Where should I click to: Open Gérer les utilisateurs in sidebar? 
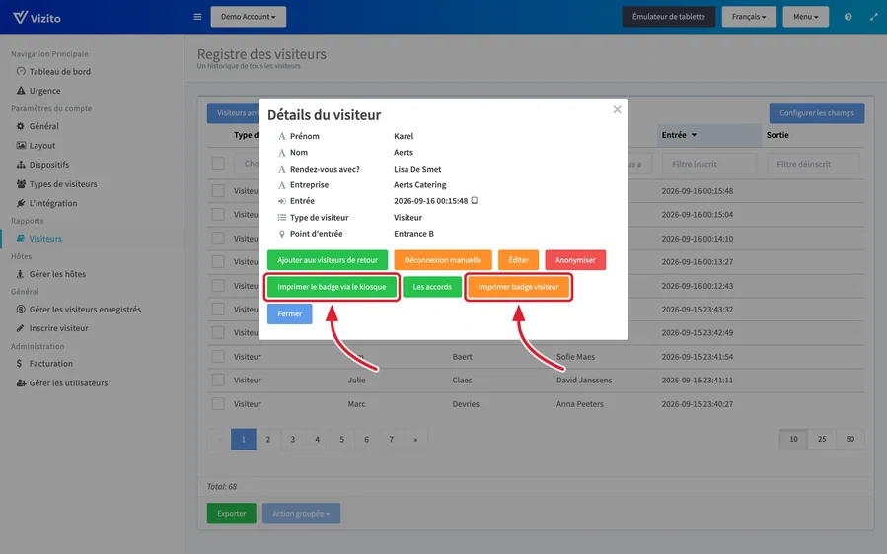point(68,382)
